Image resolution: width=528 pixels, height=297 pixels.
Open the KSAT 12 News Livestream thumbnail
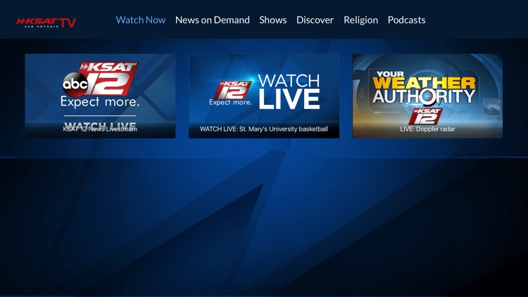[x=100, y=96]
